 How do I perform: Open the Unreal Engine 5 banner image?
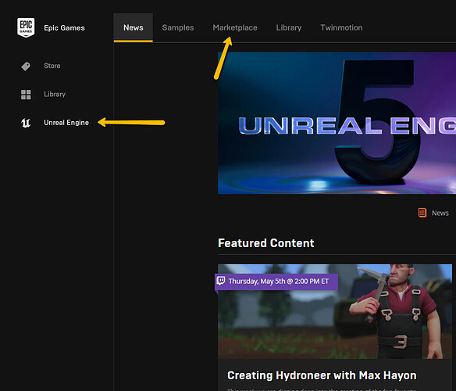pyautogui.click(x=337, y=123)
